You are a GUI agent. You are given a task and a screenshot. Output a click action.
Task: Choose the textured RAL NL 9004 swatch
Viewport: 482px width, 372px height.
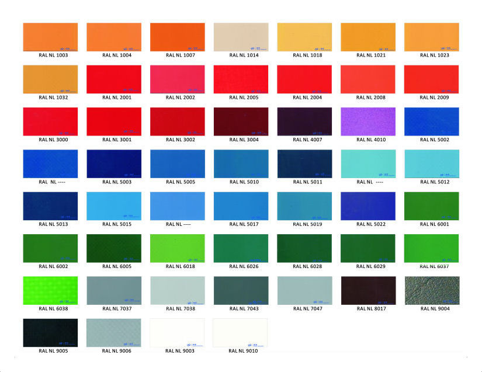[x=431, y=290]
